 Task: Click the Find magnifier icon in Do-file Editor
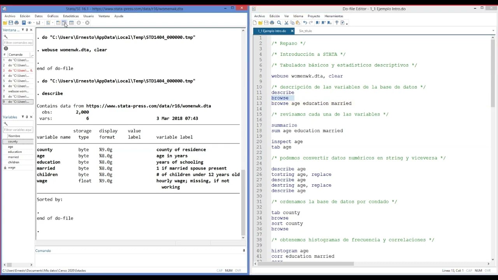coord(279,23)
